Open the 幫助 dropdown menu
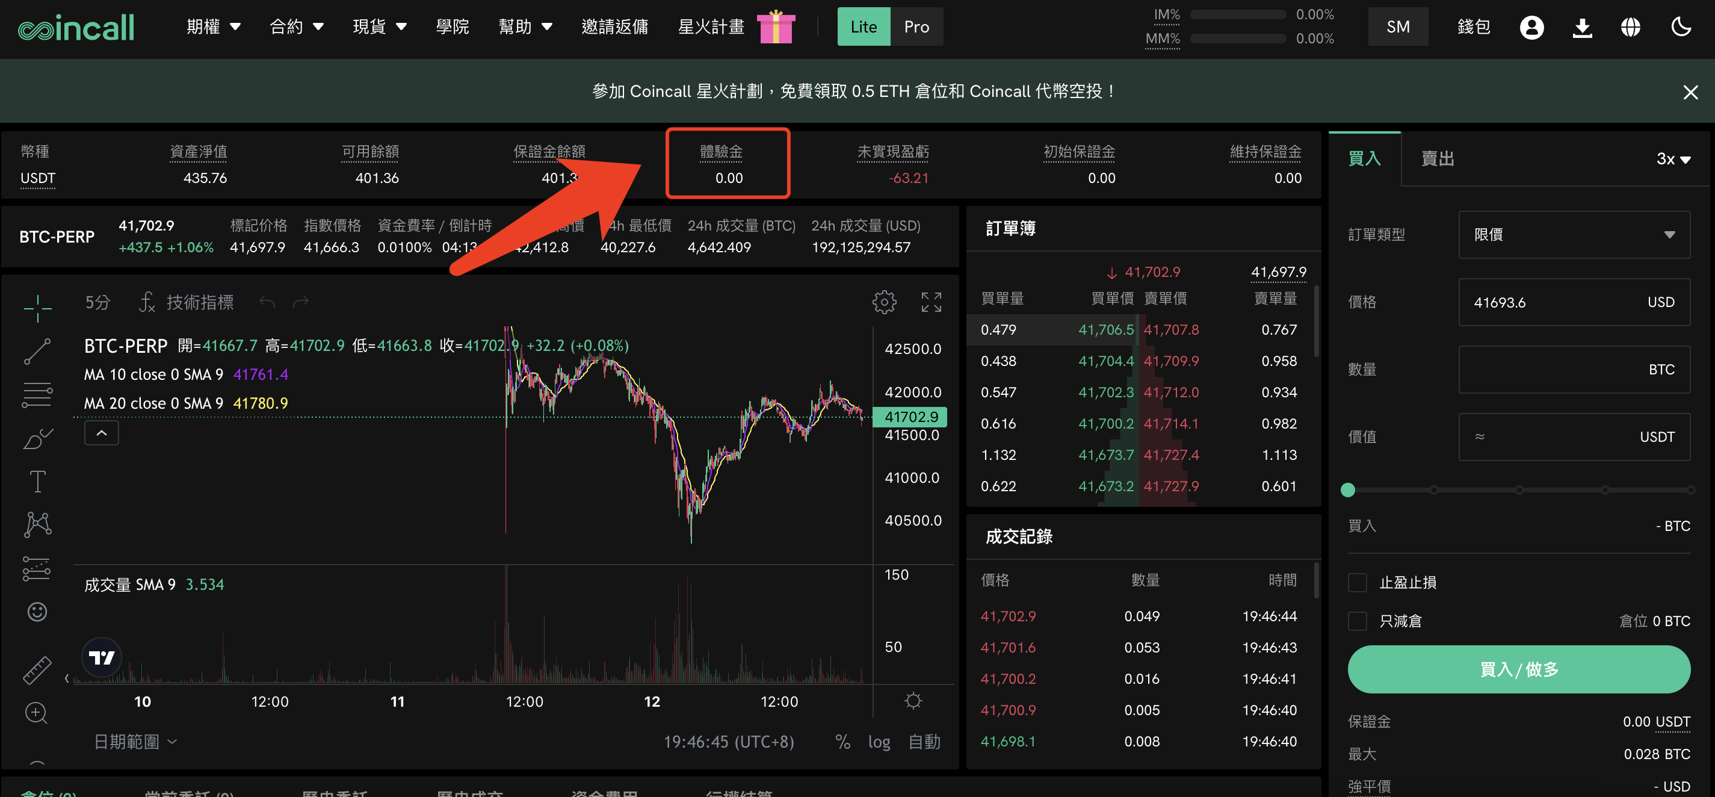Screen dimensions: 1715x797 point(525,26)
